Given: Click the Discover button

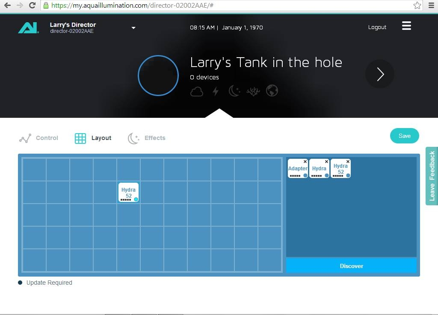Looking at the screenshot, I should coord(352,266).
